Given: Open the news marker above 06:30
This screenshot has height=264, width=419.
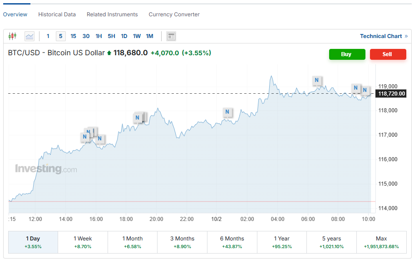Looking at the screenshot, I should 317,81.
